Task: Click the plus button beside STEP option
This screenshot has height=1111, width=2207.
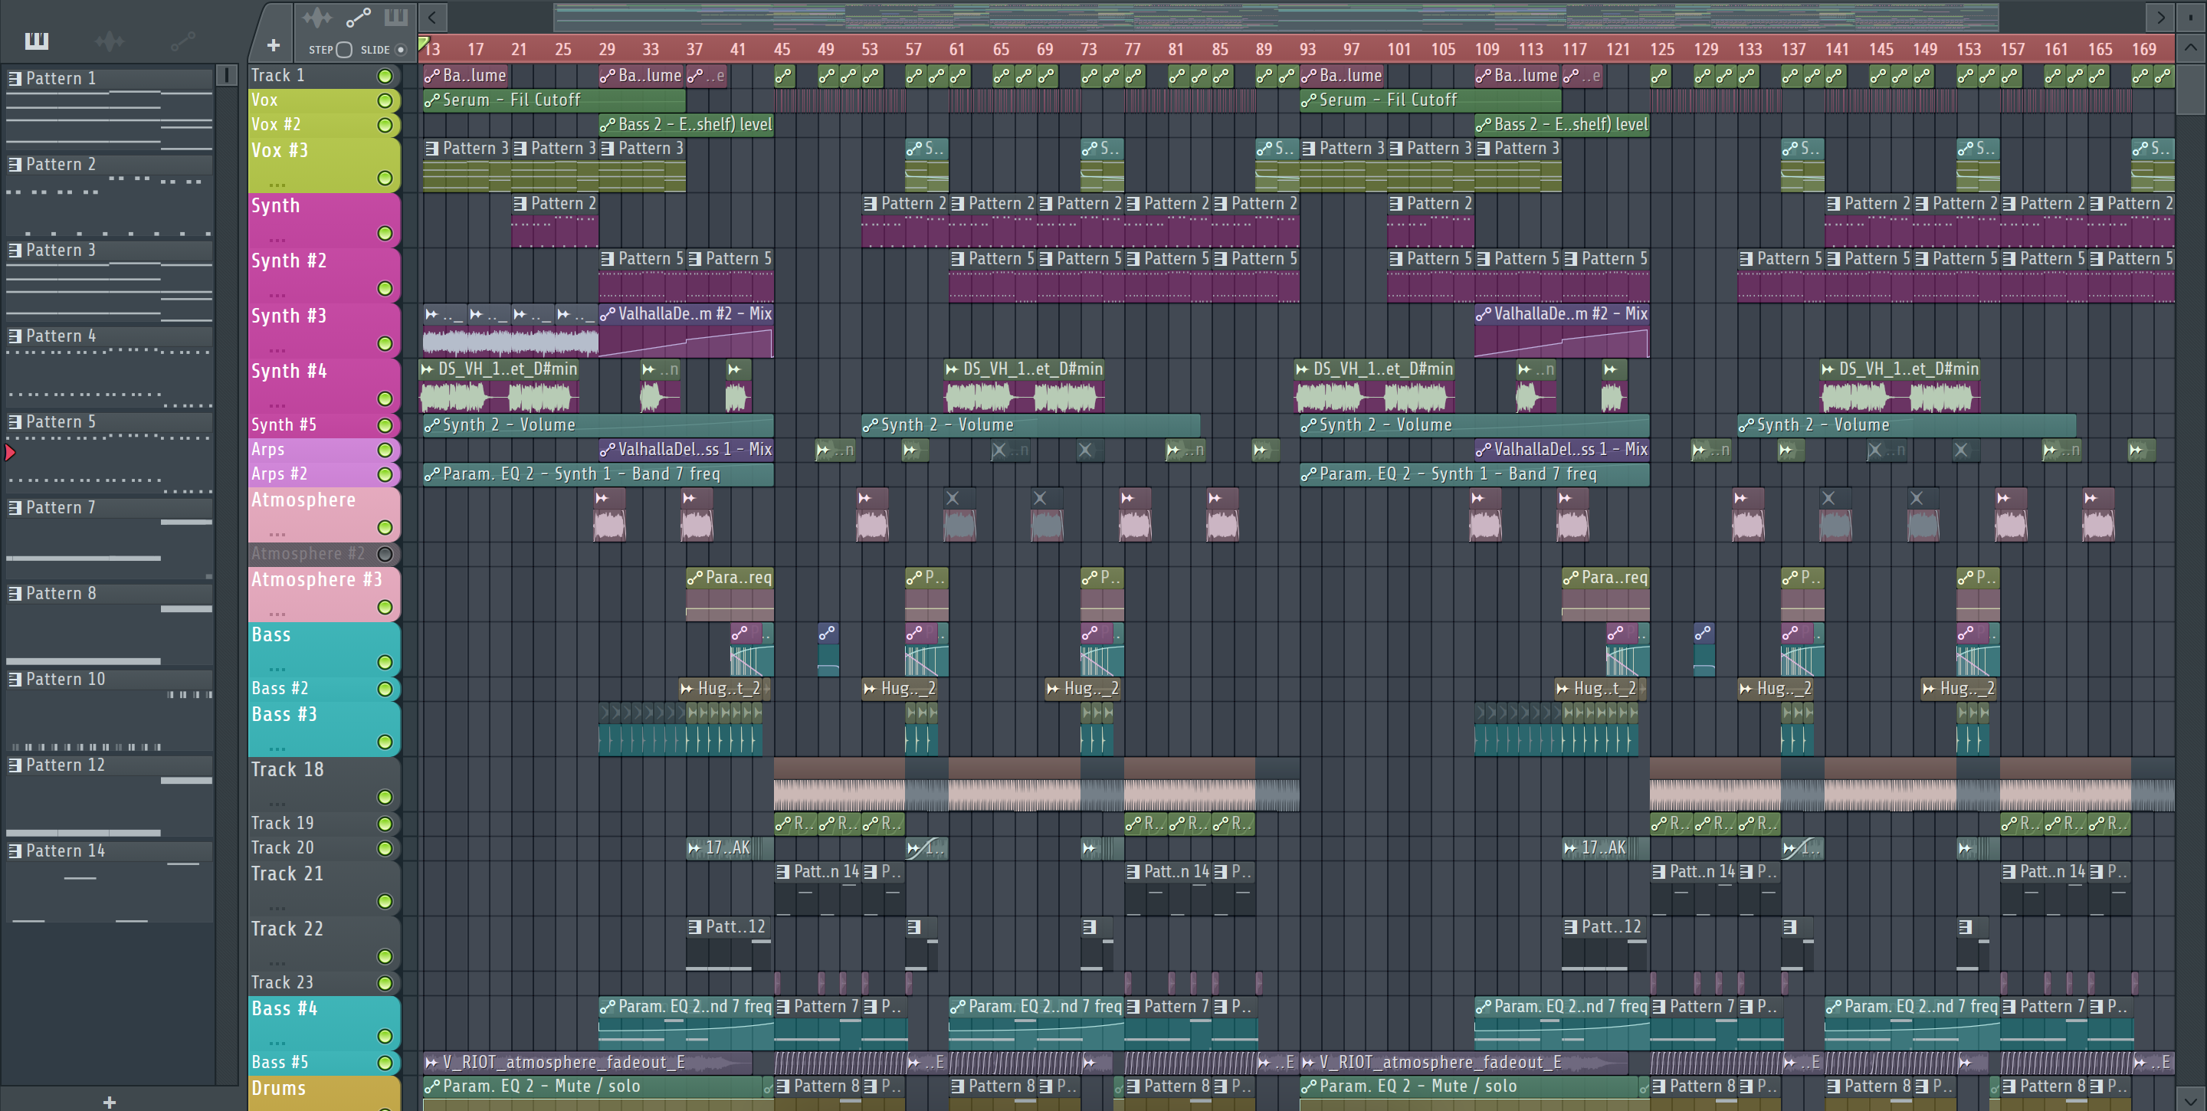Action: pyautogui.click(x=274, y=45)
